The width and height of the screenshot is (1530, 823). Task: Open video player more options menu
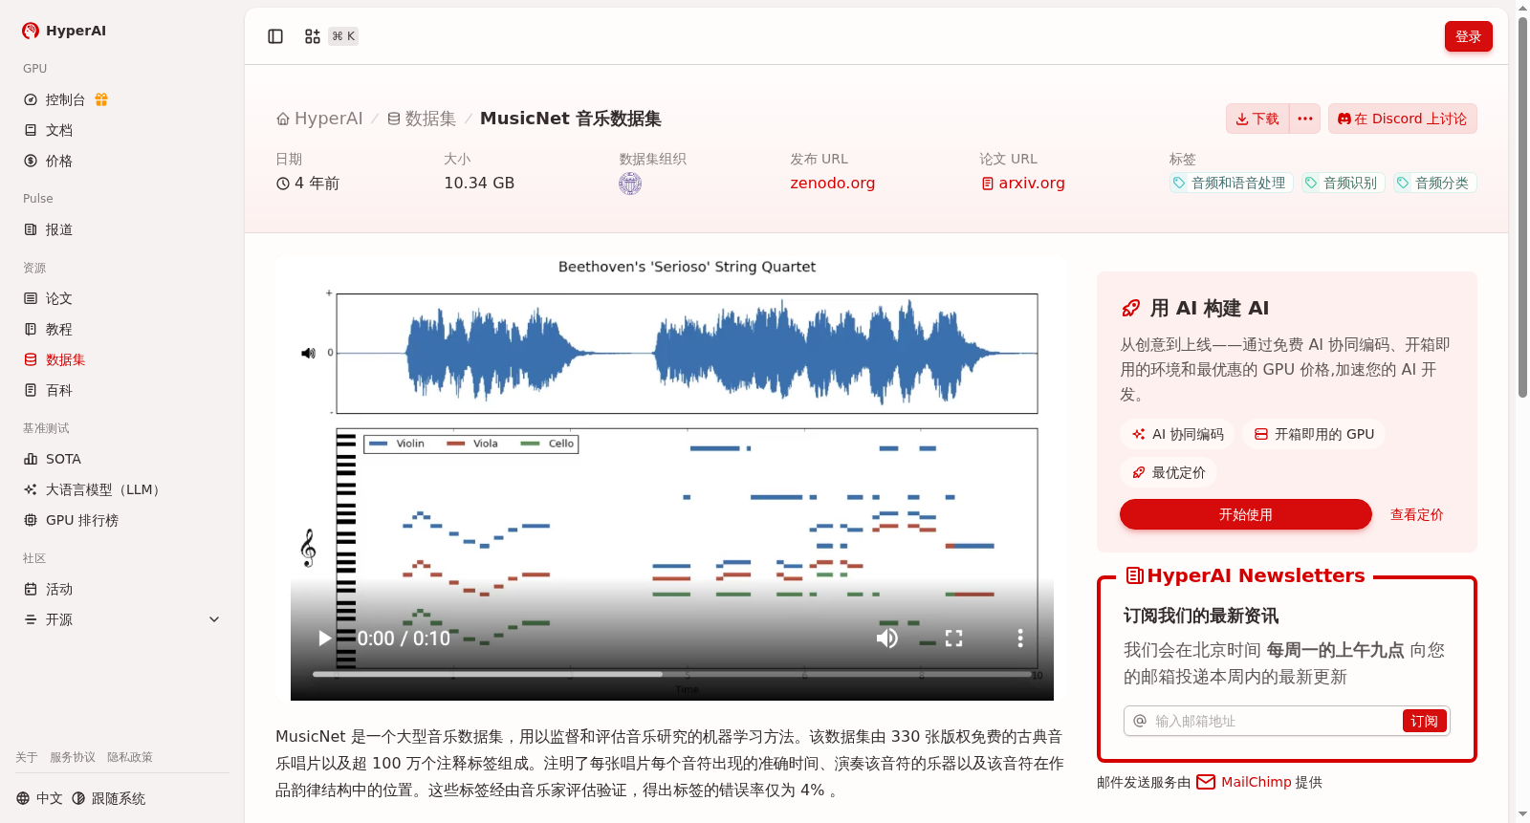(x=1020, y=639)
